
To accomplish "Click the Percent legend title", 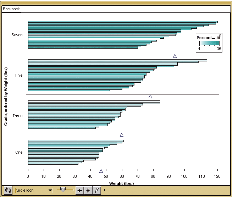I will [206, 37].
